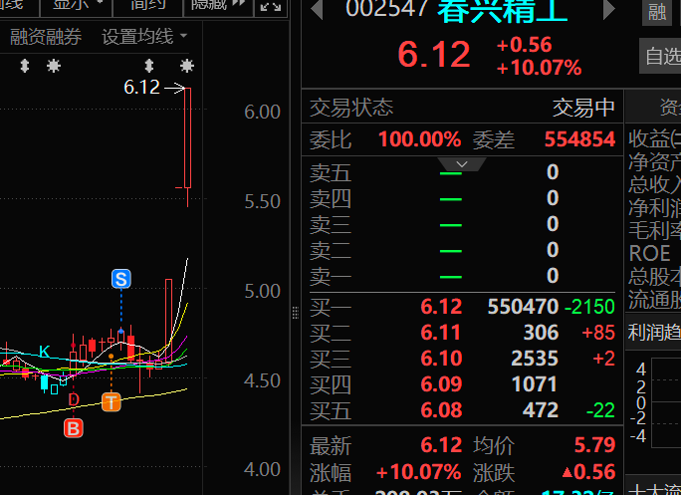Click 买四 price 6.09
Viewport: 681px width, 495px height.
(441, 384)
